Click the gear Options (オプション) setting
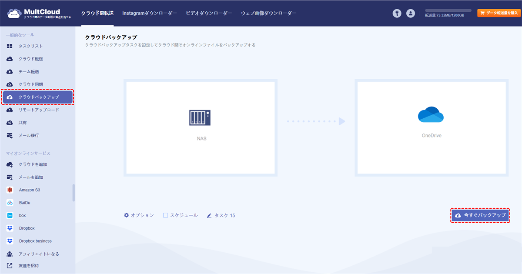 (139, 215)
